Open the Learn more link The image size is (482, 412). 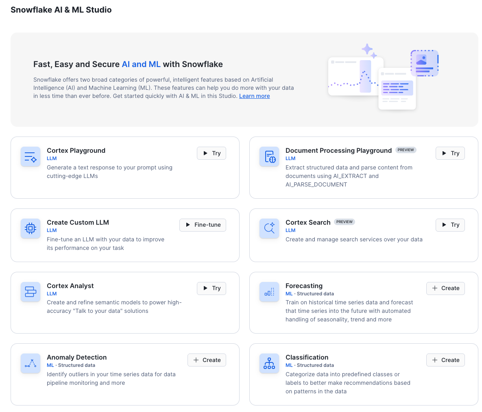click(254, 96)
